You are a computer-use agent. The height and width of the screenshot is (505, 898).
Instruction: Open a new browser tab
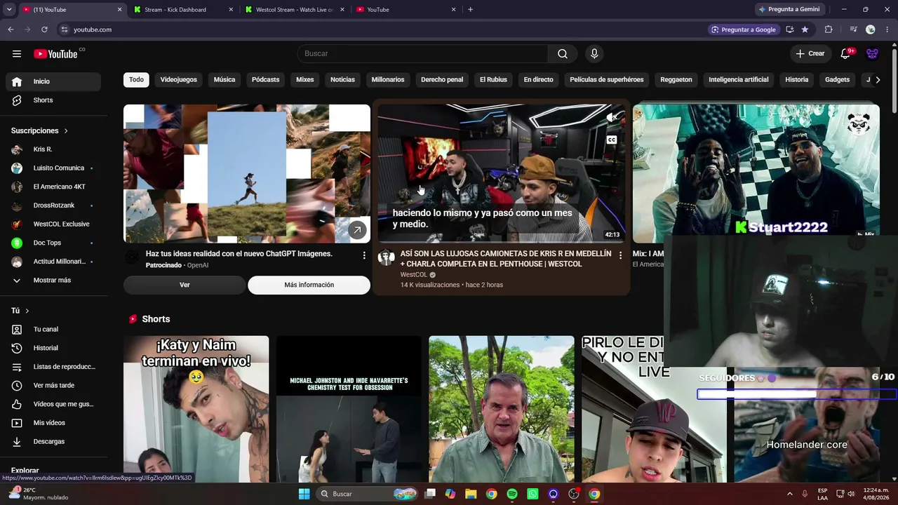click(x=470, y=10)
